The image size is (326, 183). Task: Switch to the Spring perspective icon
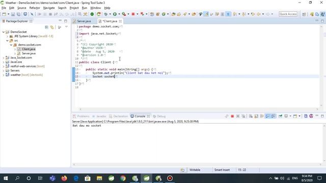(312, 14)
